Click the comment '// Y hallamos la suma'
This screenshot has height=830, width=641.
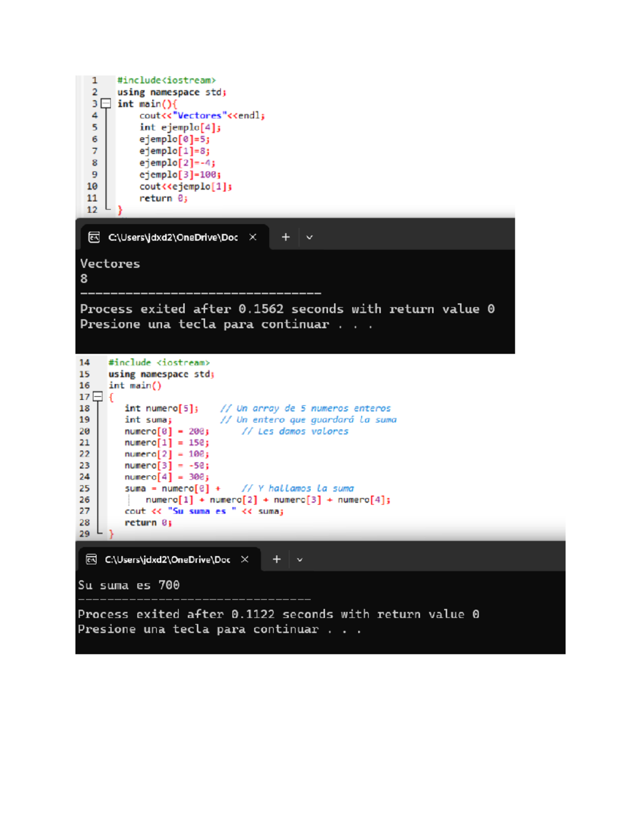click(298, 488)
